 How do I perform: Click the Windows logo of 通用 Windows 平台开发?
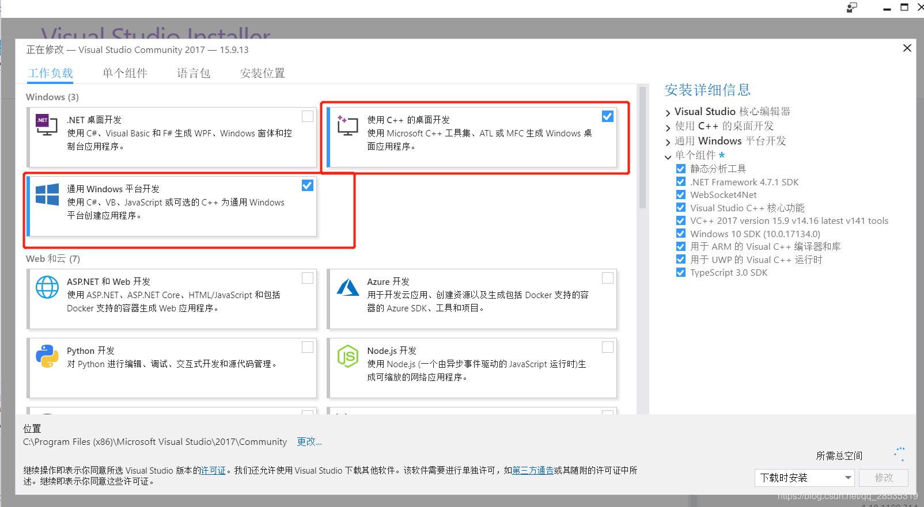[x=47, y=195]
